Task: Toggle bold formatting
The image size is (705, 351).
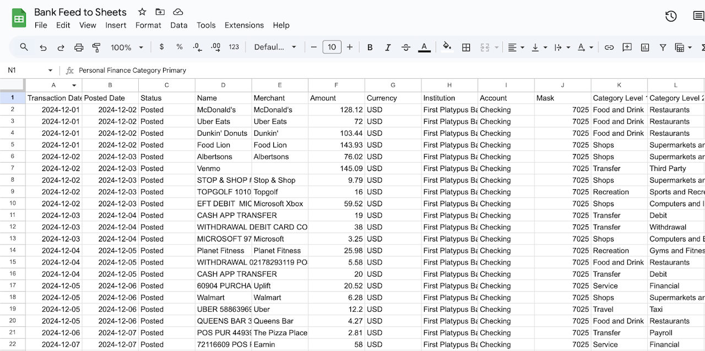Action: pyautogui.click(x=370, y=47)
